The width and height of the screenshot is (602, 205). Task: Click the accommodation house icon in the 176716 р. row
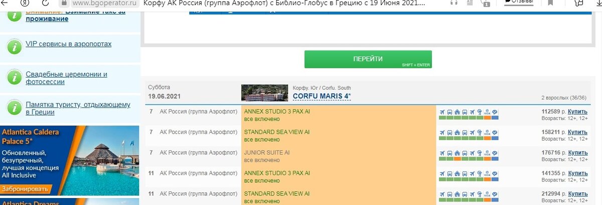click(x=458, y=152)
